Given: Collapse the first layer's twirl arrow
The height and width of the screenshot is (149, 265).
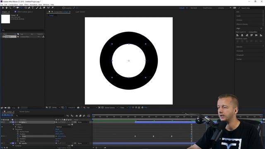Looking at the screenshot, I should (x=11, y=122).
